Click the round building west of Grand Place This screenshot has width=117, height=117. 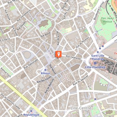(27, 55)
